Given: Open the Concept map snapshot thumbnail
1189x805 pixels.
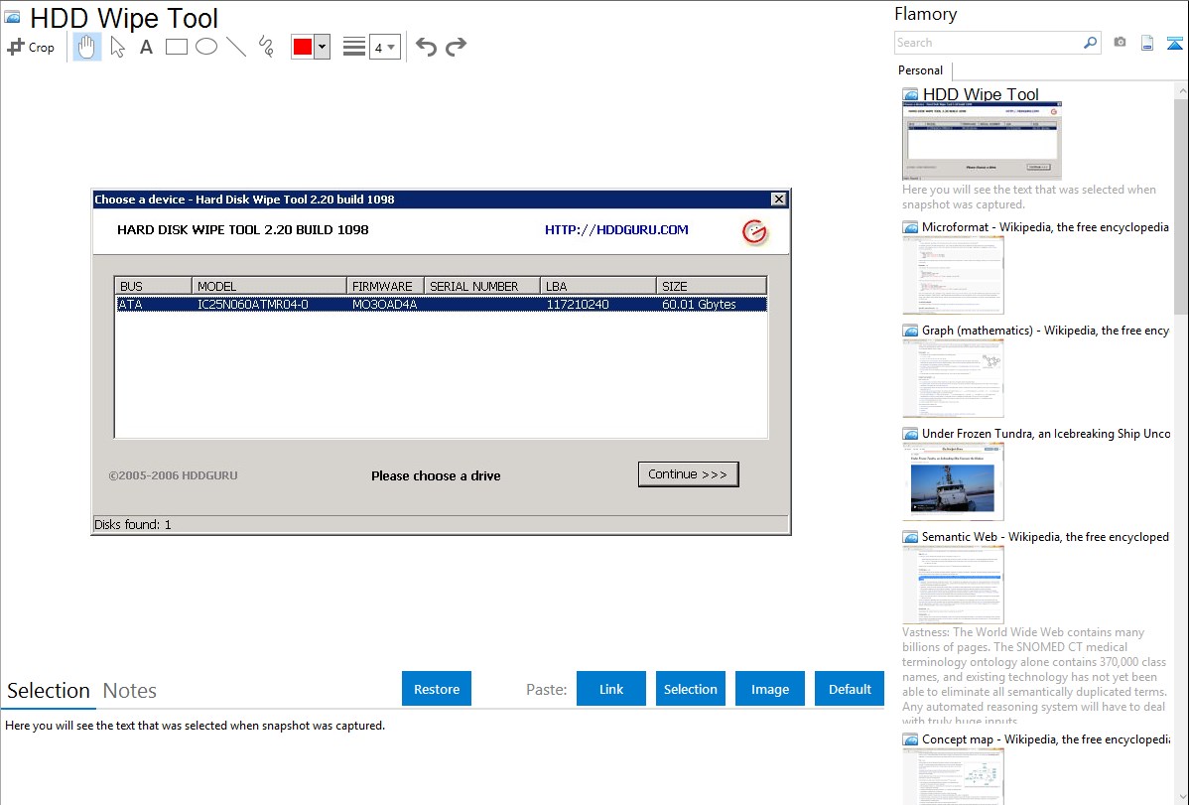Looking at the screenshot, I should click(x=953, y=776).
